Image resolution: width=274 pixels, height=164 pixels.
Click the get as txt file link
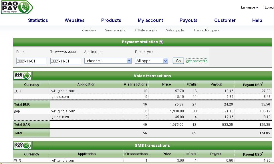coord(197,61)
